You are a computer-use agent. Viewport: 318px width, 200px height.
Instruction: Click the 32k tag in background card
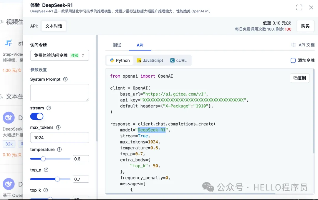coord(9,144)
